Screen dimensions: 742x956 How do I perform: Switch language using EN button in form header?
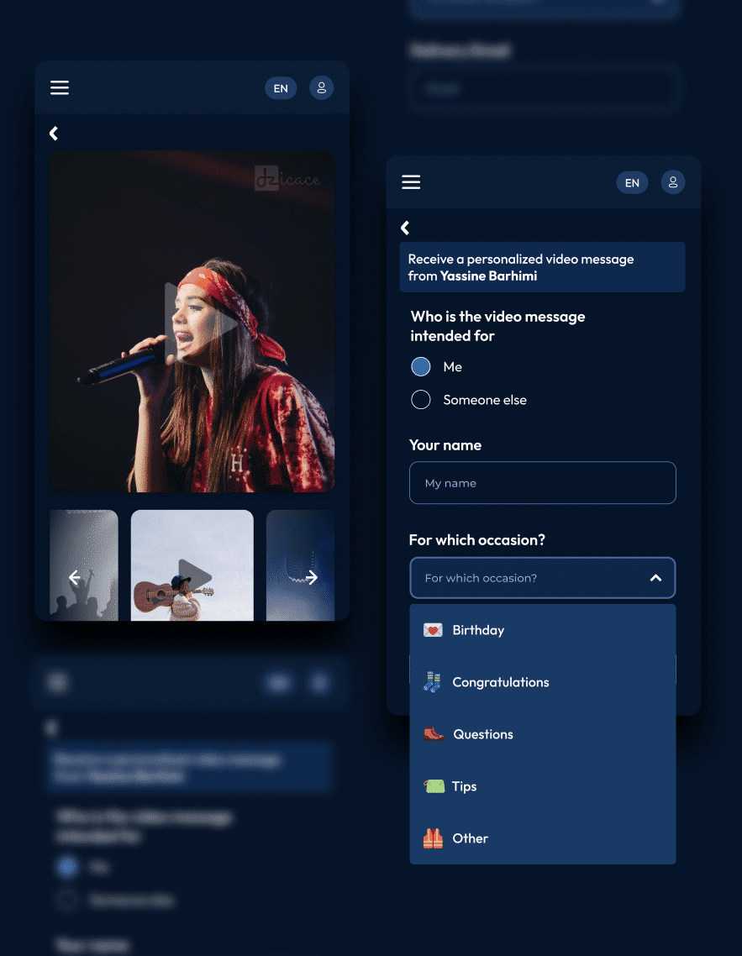coord(632,182)
